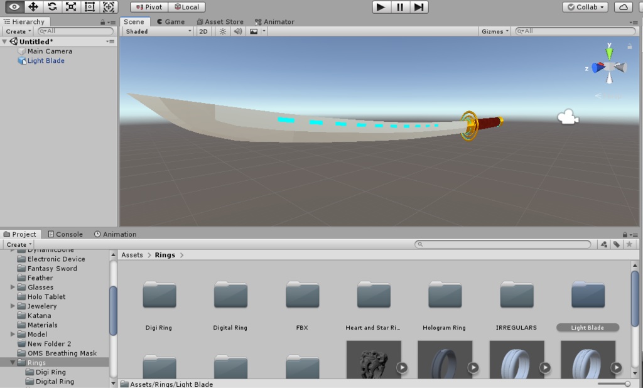Switch to the Console tab

[x=65, y=234]
